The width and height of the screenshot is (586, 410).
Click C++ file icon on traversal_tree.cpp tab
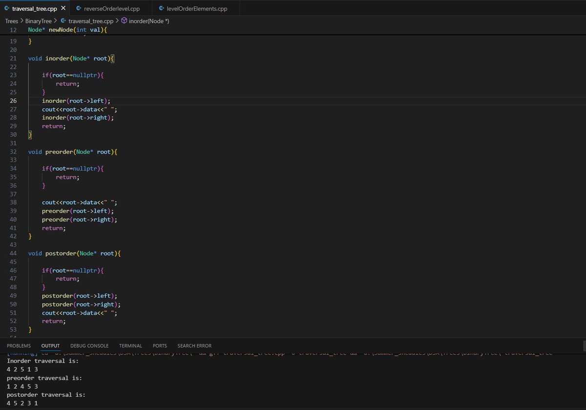[7, 9]
